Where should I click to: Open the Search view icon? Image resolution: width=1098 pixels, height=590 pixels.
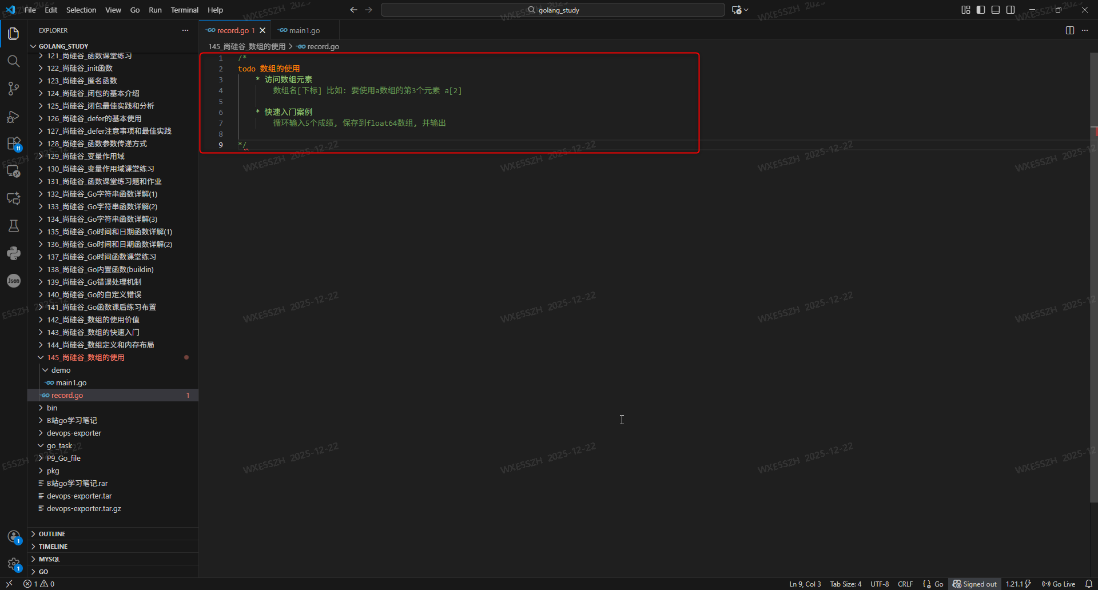click(14, 61)
